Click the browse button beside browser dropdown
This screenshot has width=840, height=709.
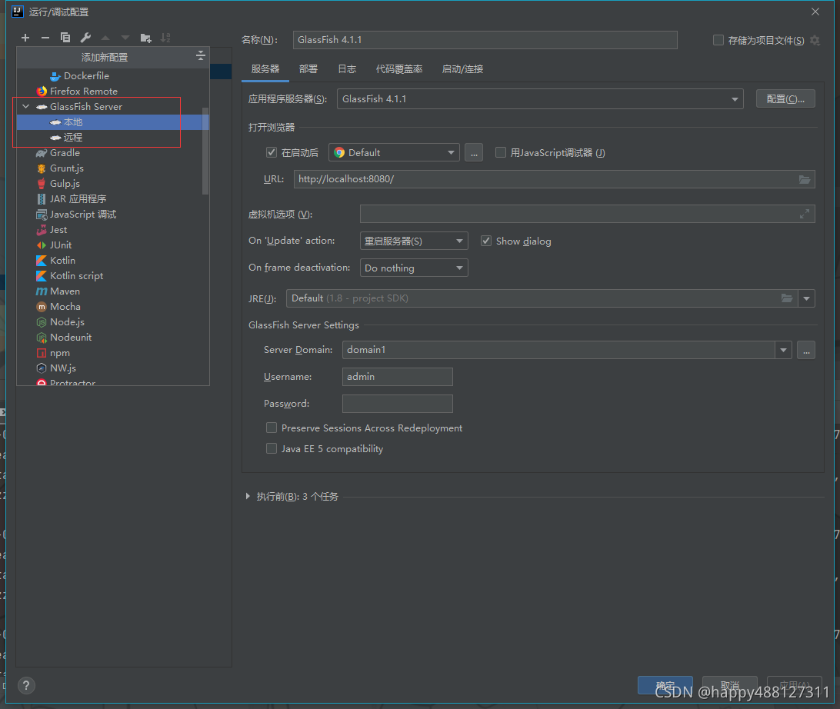pyautogui.click(x=474, y=152)
